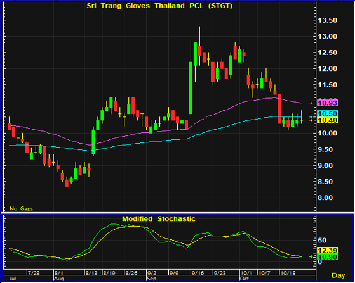The image size is (355, 283).
Task: Click the yellow arrow beside 10.40 tag
Action: coord(311,120)
